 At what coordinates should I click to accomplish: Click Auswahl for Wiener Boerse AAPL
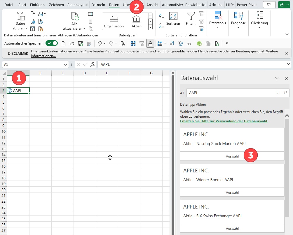232,192
